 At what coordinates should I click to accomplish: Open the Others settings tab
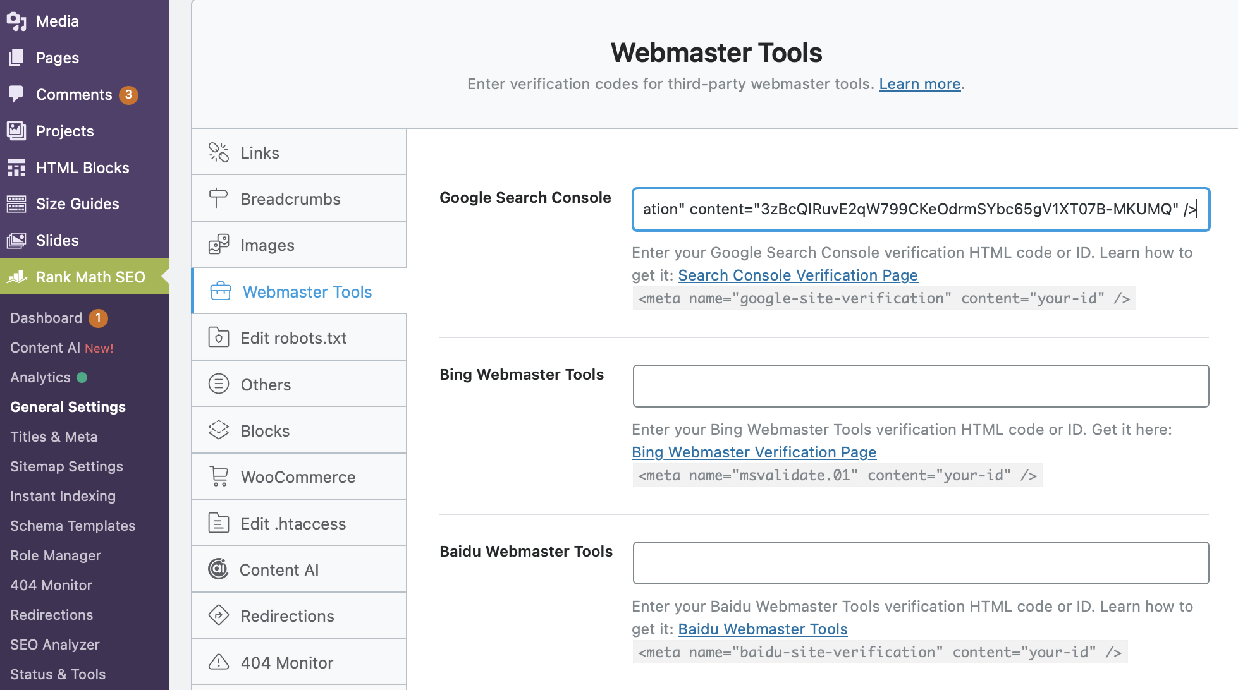click(x=266, y=384)
